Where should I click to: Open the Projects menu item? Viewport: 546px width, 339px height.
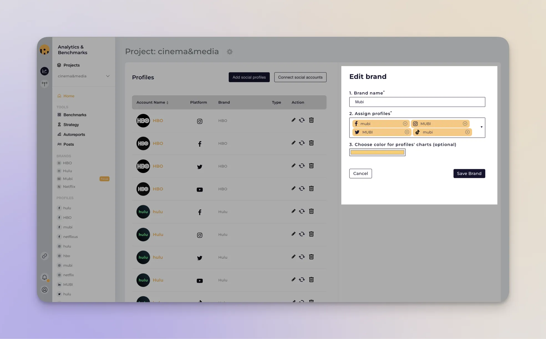tap(68, 65)
